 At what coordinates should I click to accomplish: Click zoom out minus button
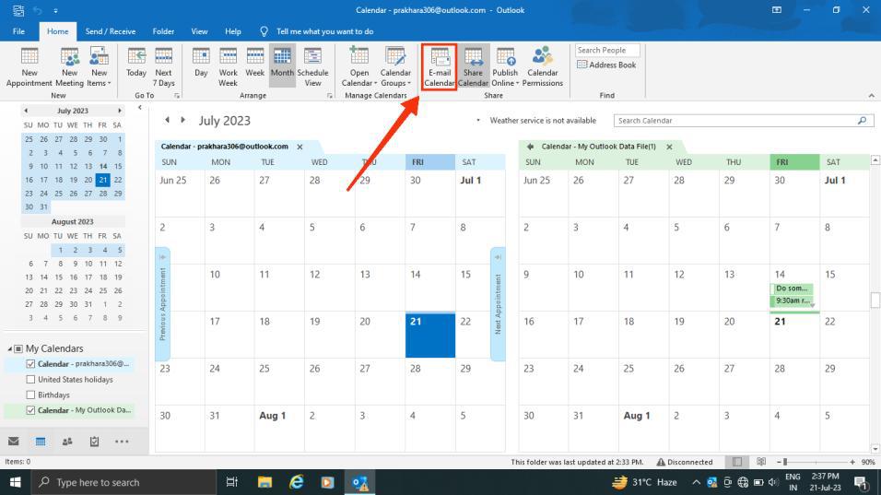[779, 462]
